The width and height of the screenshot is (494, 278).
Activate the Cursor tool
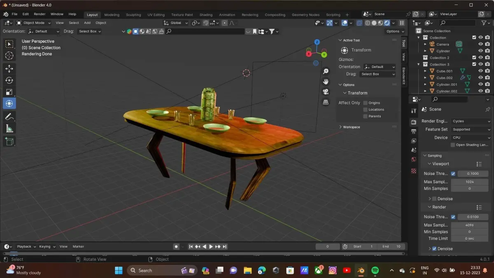point(9,56)
